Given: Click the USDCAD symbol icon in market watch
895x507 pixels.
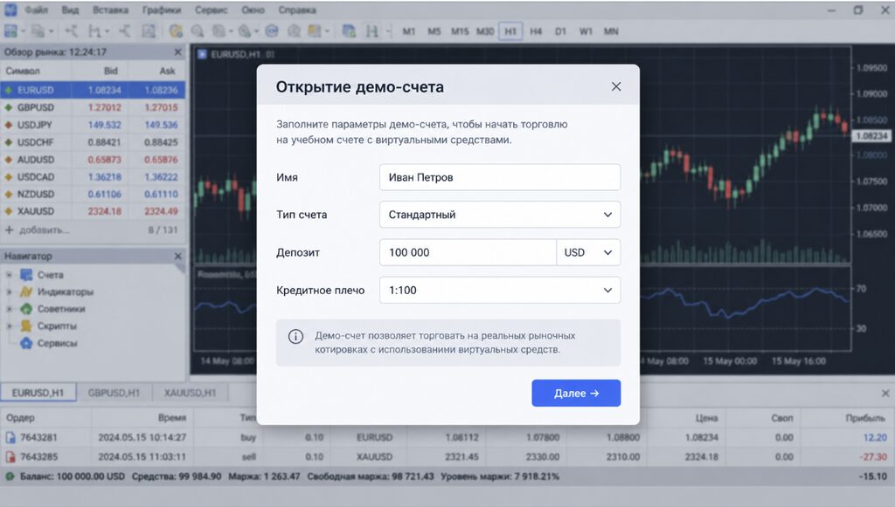Looking at the screenshot, I should 9,176.
